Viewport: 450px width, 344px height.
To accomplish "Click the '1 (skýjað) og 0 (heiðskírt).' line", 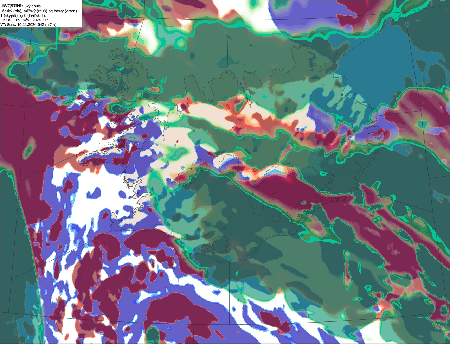I will coord(23,15).
